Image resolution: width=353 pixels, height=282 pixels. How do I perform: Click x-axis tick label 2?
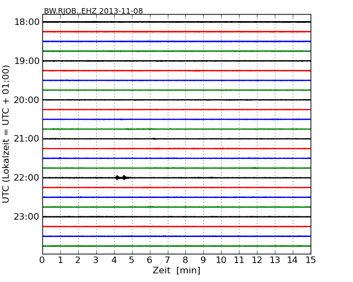click(x=78, y=260)
